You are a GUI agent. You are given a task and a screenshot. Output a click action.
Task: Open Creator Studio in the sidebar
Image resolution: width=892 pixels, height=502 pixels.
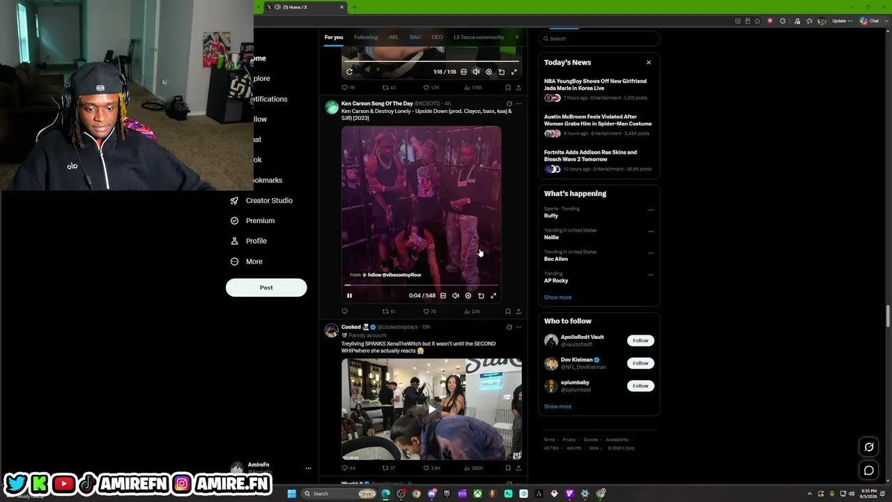(261, 201)
